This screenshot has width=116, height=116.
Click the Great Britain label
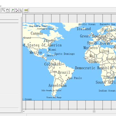(93, 36)
